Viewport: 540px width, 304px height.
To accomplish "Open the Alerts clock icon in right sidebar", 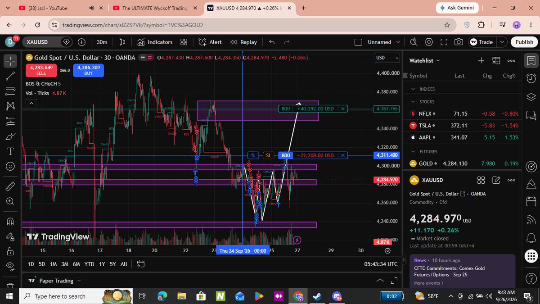I will [x=531, y=78].
